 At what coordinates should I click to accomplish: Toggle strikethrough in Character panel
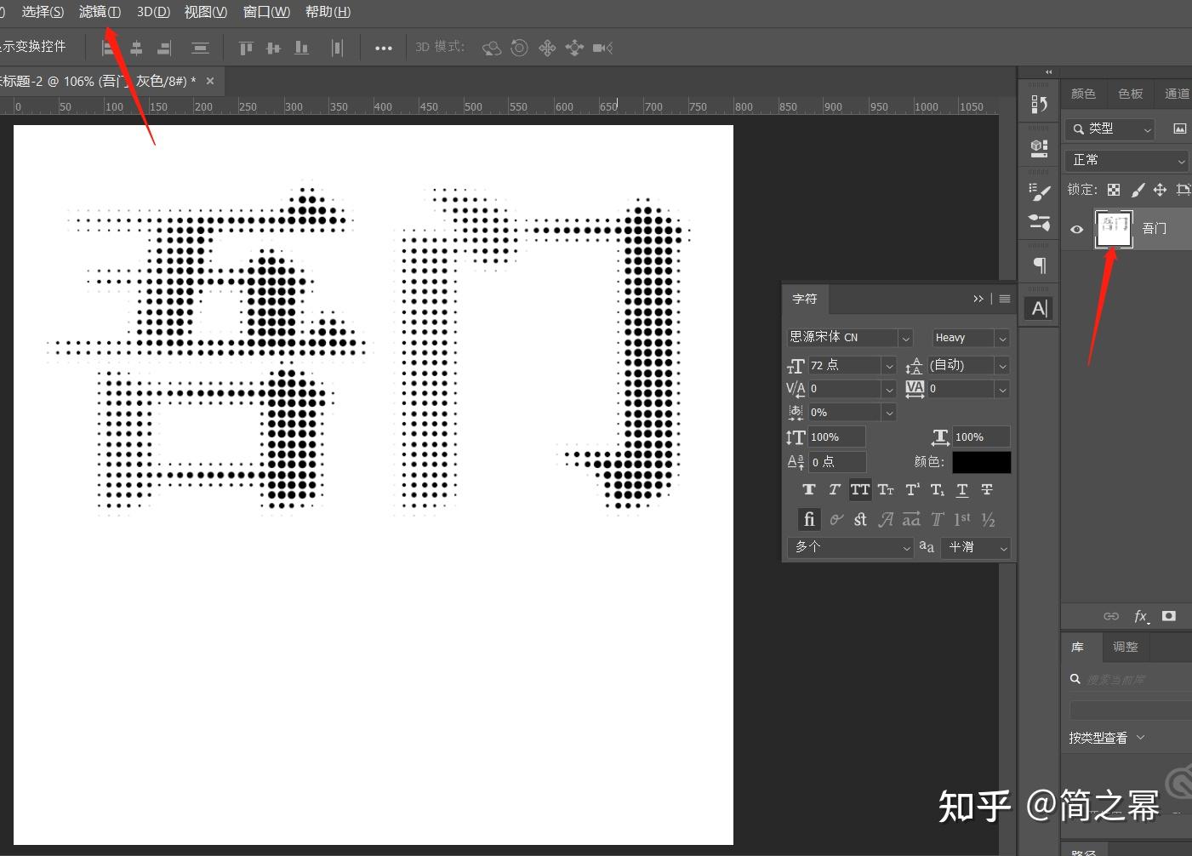tap(987, 489)
